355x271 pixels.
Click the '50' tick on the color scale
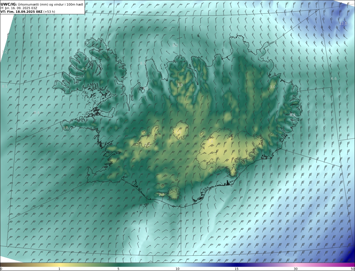pos(353,269)
